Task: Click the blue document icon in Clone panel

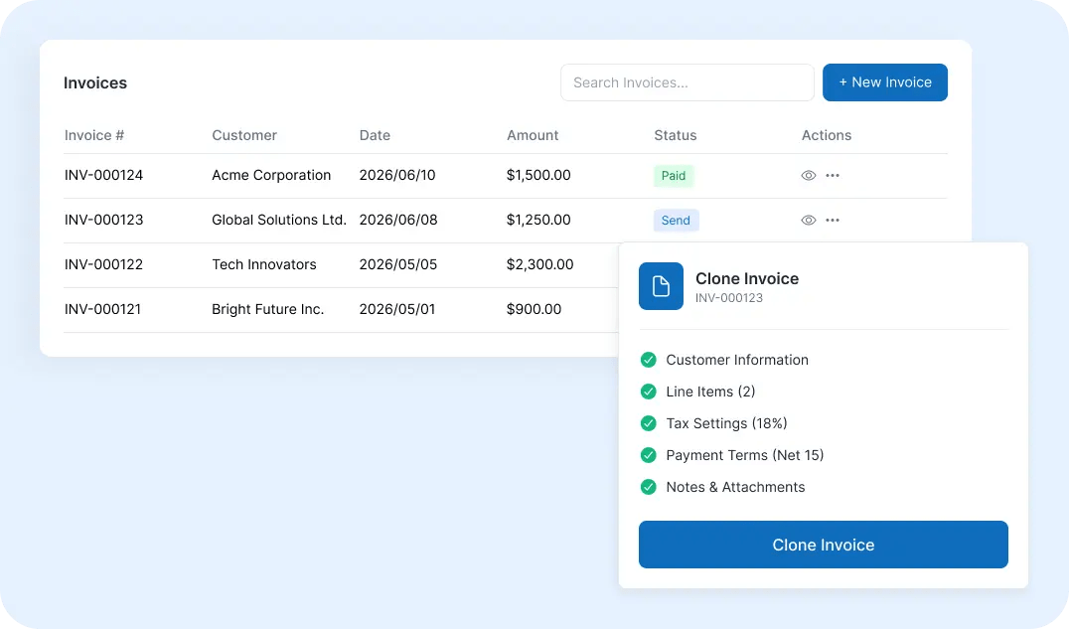Action: pos(661,286)
